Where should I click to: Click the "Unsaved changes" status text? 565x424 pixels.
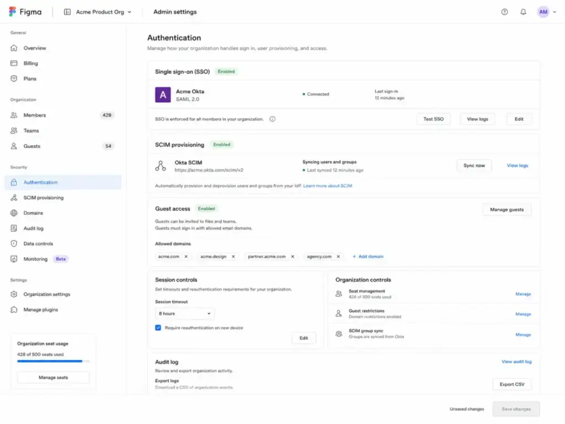[x=467, y=409]
